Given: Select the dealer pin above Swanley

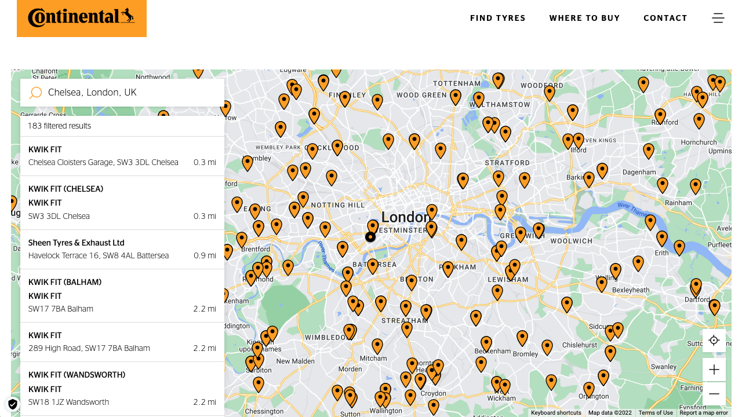Looking at the screenshot, I should coord(610,353).
